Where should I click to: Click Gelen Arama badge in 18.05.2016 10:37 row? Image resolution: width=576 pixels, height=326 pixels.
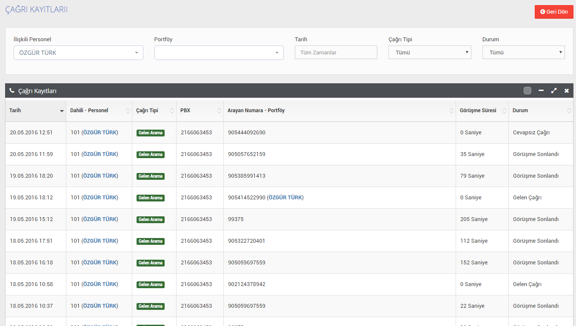coord(151,306)
